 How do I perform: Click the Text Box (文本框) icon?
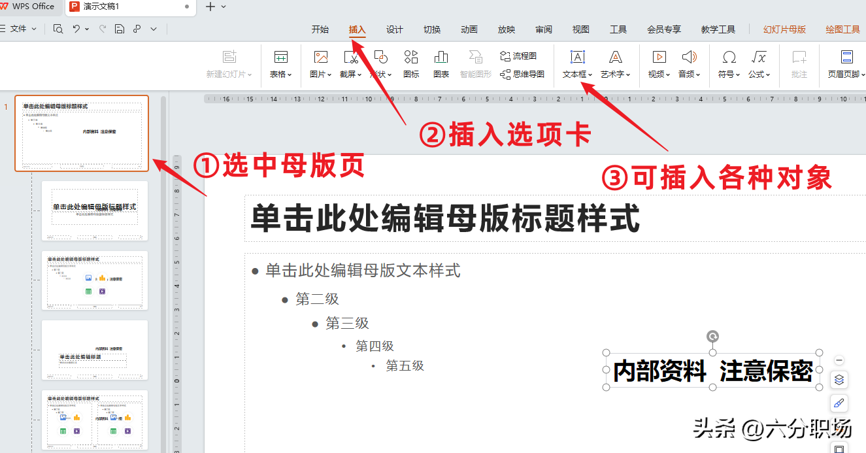[578, 57]
